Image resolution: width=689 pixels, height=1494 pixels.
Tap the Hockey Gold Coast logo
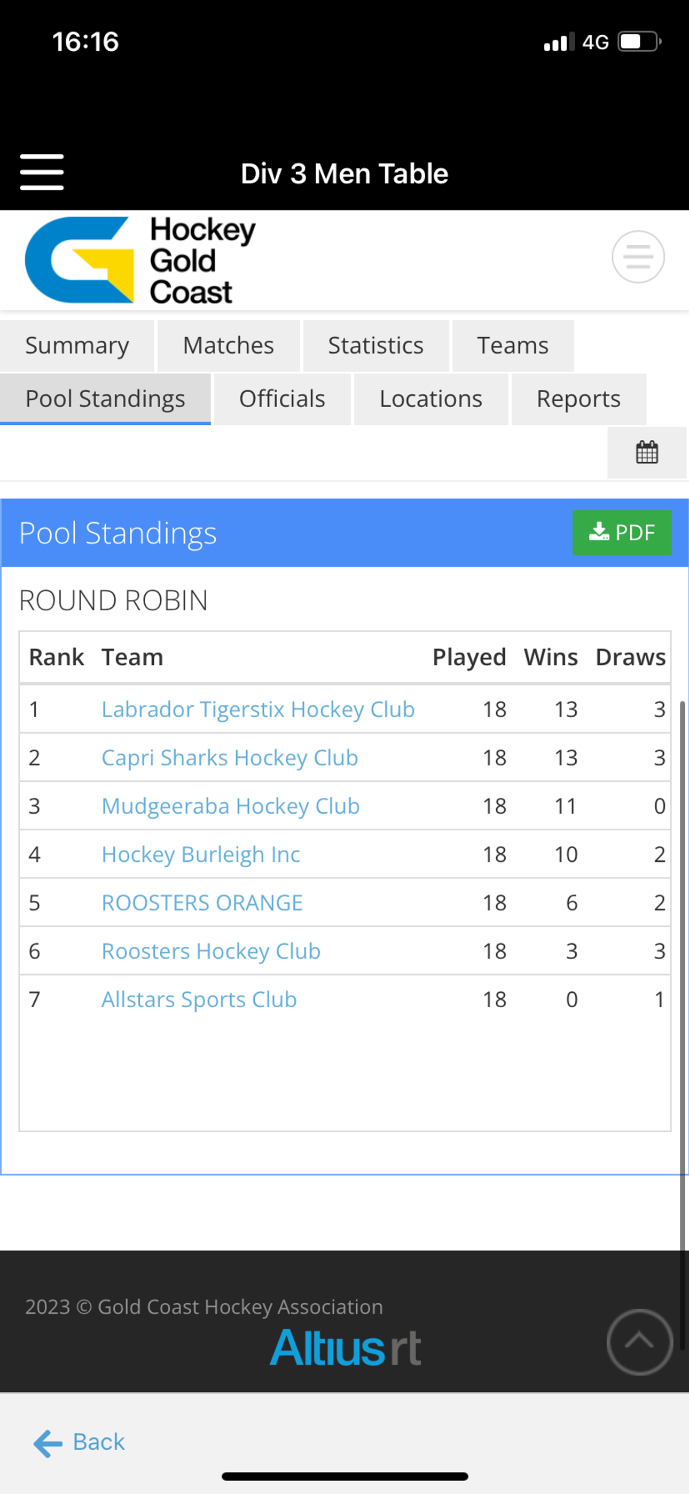click(140, 260)
